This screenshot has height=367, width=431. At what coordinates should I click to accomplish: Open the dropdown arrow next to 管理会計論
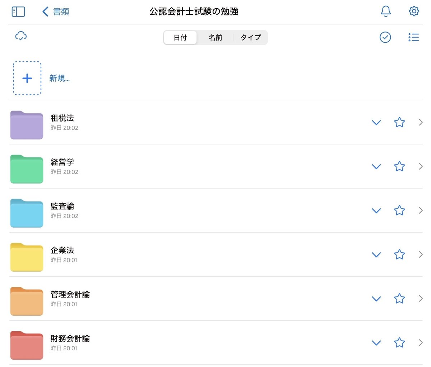tap(376, 299)
